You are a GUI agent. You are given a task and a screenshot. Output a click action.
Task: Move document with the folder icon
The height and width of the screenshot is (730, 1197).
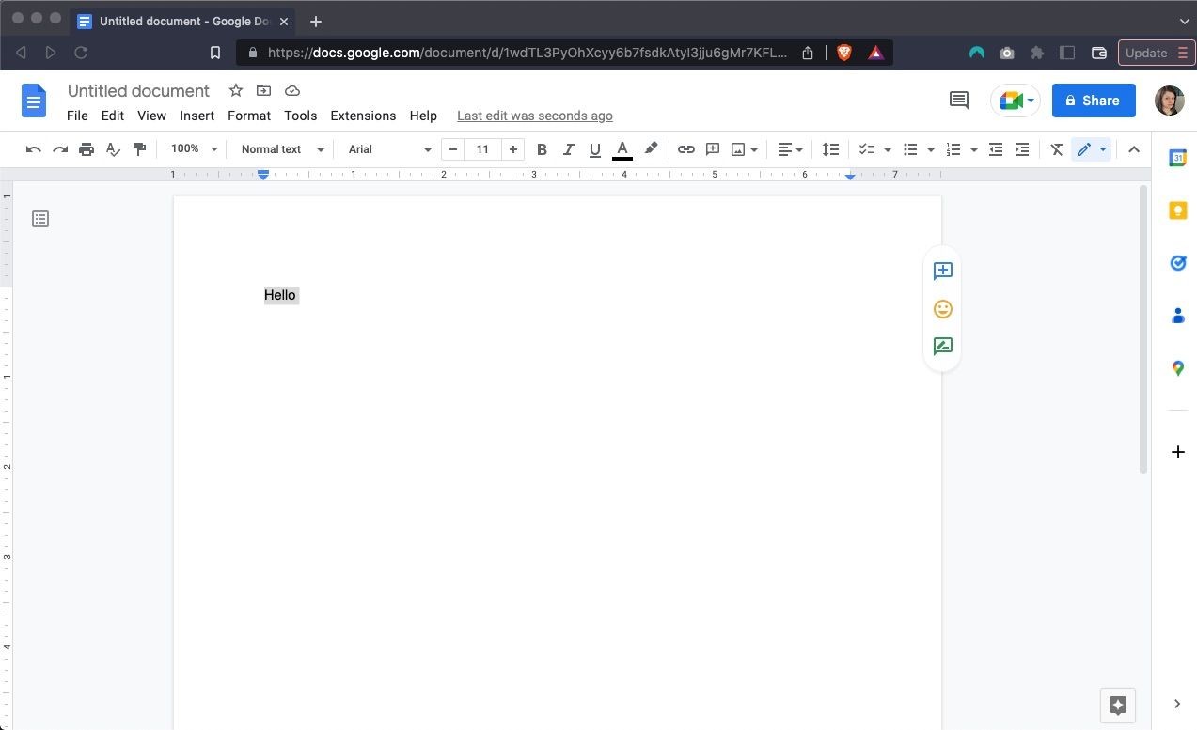263,90
